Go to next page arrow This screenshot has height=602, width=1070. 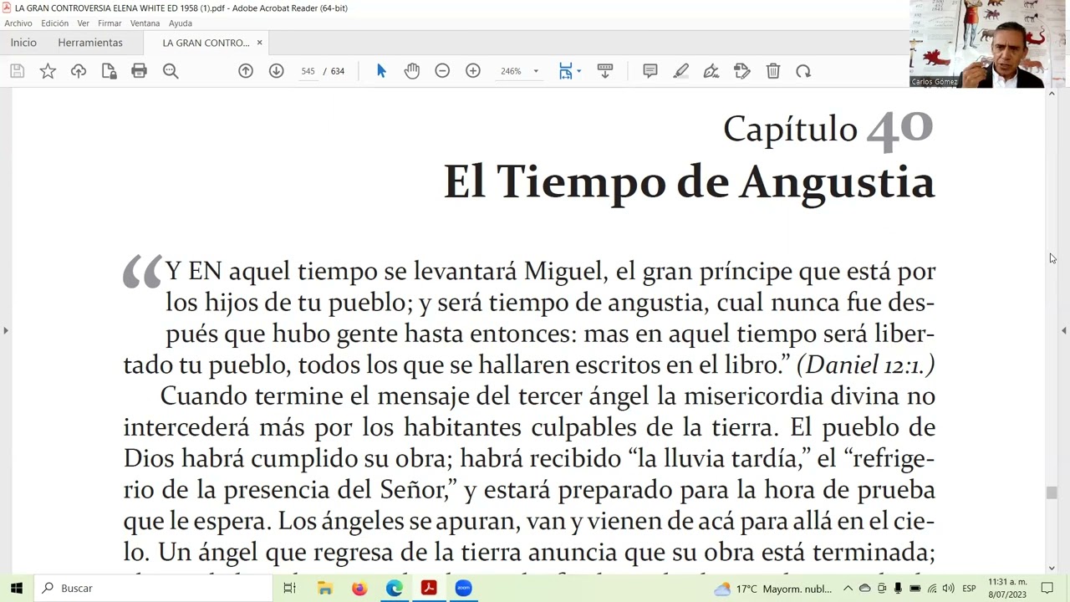pos(276,71)
